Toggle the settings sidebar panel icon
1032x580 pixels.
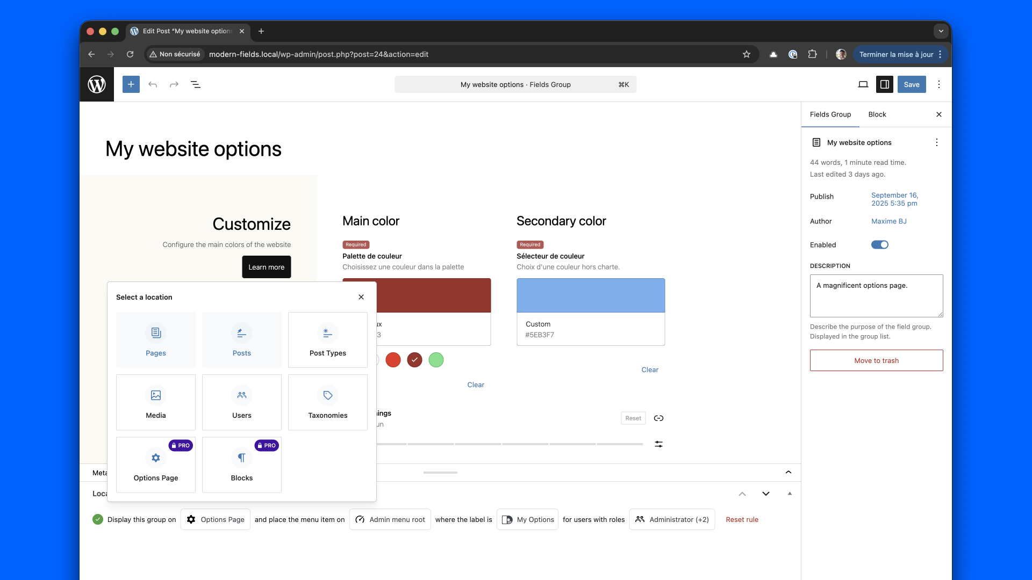tap(884, 84)
